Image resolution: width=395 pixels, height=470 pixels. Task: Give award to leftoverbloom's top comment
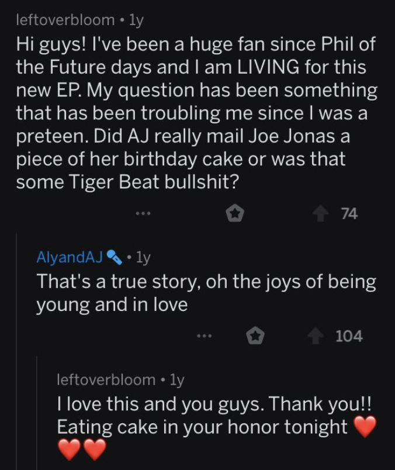[x=235, y=213]
